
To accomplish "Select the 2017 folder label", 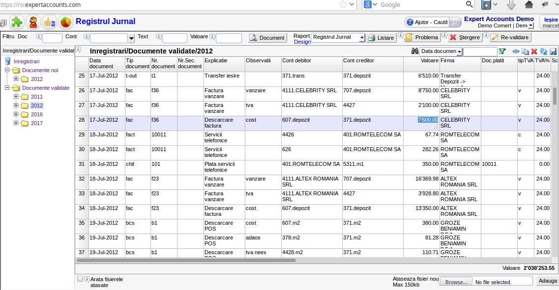I will point(37,123).
